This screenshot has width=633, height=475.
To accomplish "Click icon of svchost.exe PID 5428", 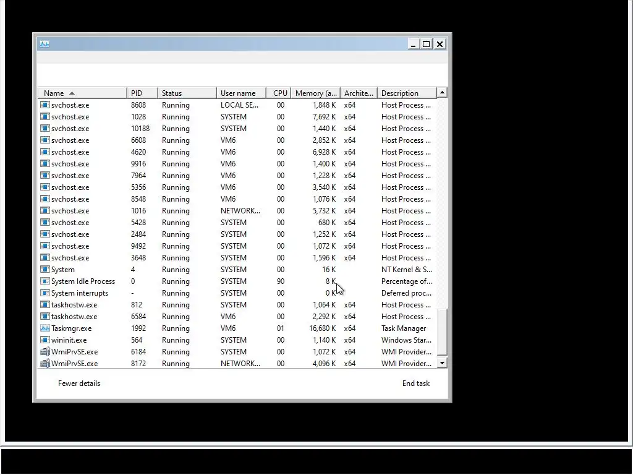I will pyautogui.click(x=45, y=223).
